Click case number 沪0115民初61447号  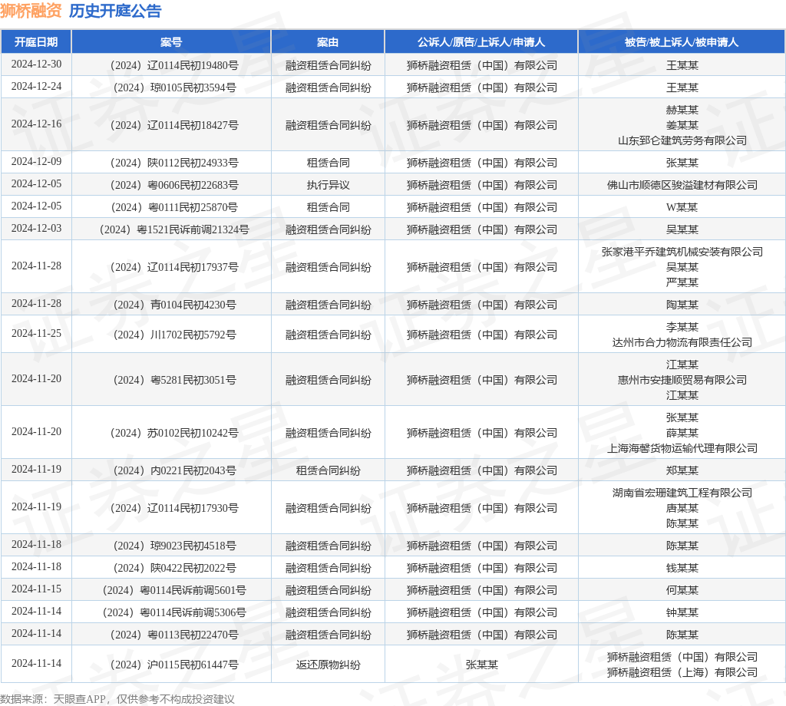[174, 665]
